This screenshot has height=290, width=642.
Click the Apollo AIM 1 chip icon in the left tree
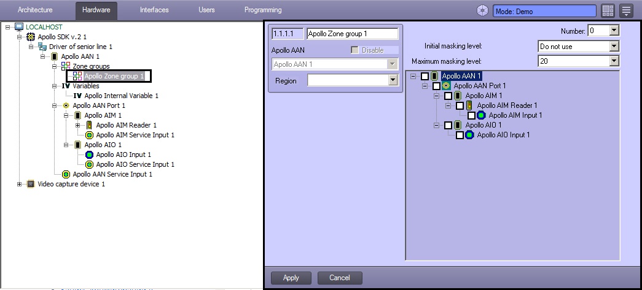[77, 115]
